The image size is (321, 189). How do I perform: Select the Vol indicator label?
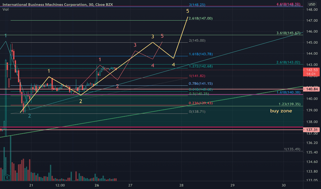click(x=6, y=9)
